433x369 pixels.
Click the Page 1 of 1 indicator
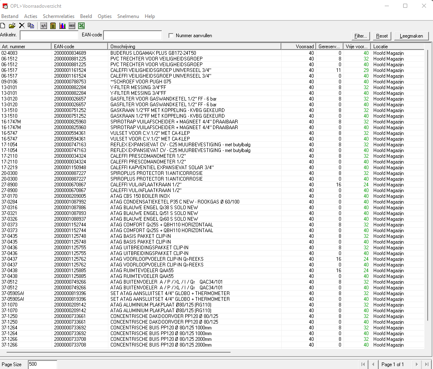click(393, 365)
